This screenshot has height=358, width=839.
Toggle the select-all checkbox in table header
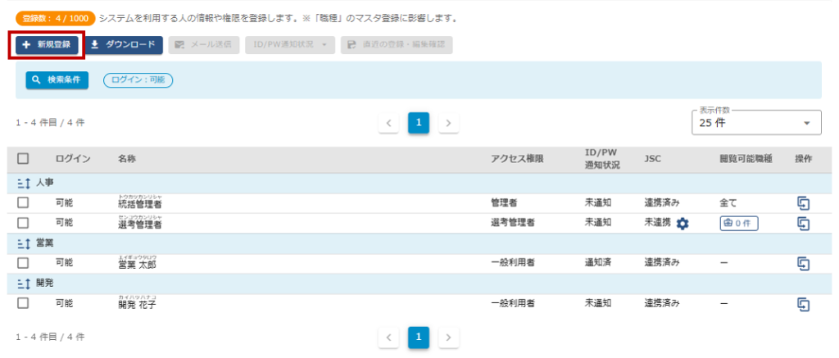pos(23,159)
